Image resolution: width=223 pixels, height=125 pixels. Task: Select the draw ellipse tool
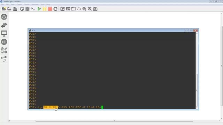(79, 9)
